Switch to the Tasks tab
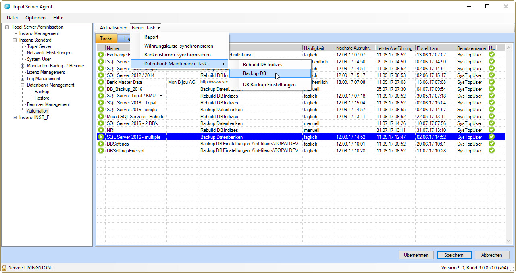 point(106,38)
